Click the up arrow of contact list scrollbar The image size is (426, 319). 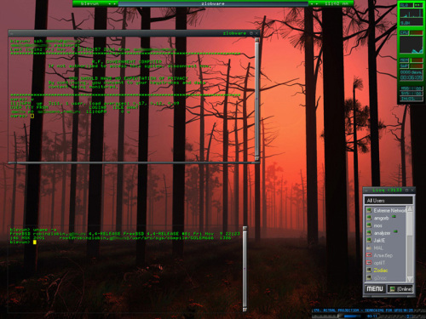(410, 209)
